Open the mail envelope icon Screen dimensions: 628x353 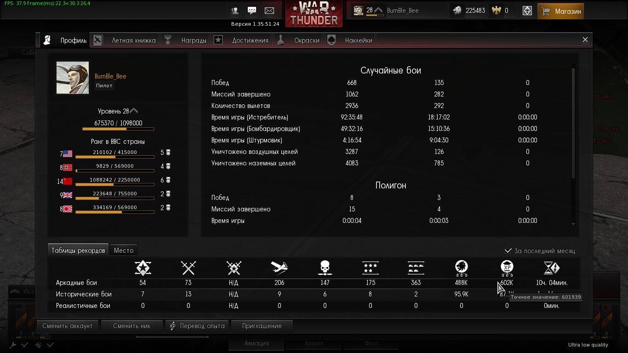point(270,11)
